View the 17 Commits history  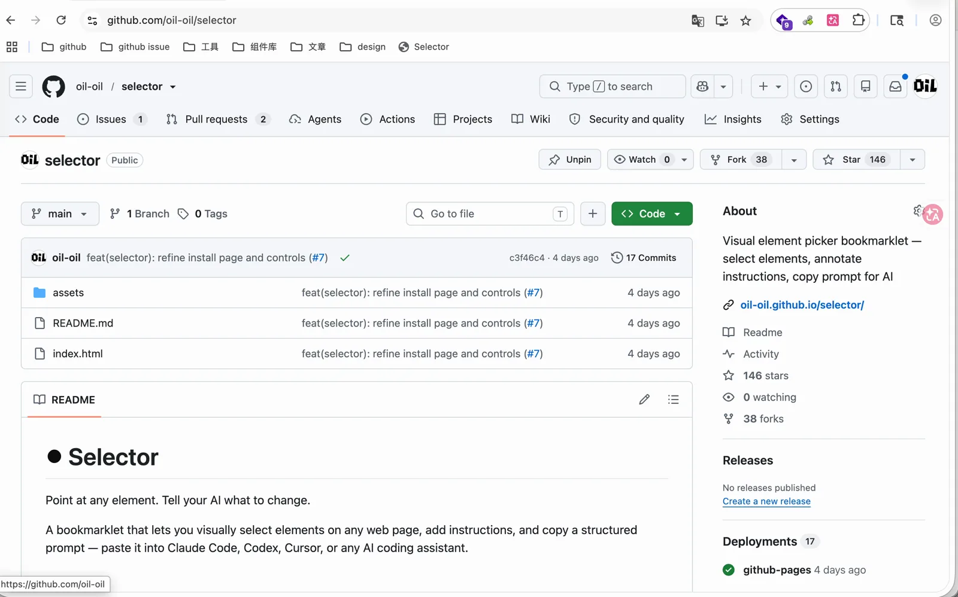[x=644, y=258]
